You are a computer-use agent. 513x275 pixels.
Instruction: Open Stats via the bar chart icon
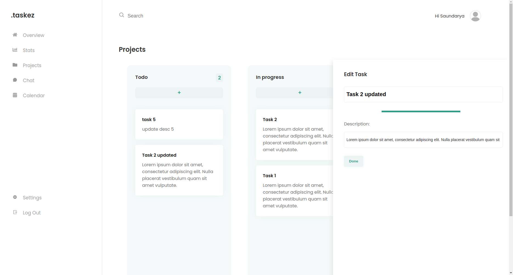pos(15,50)
